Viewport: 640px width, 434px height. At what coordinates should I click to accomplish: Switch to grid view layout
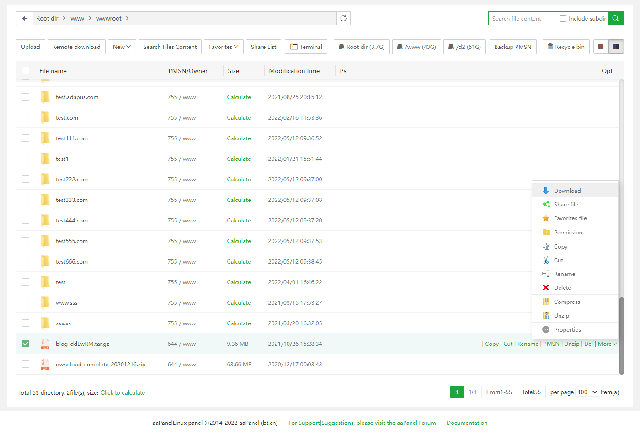point(601,47)
